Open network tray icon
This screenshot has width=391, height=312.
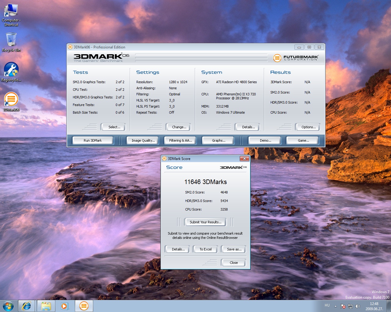click(350, 306)
